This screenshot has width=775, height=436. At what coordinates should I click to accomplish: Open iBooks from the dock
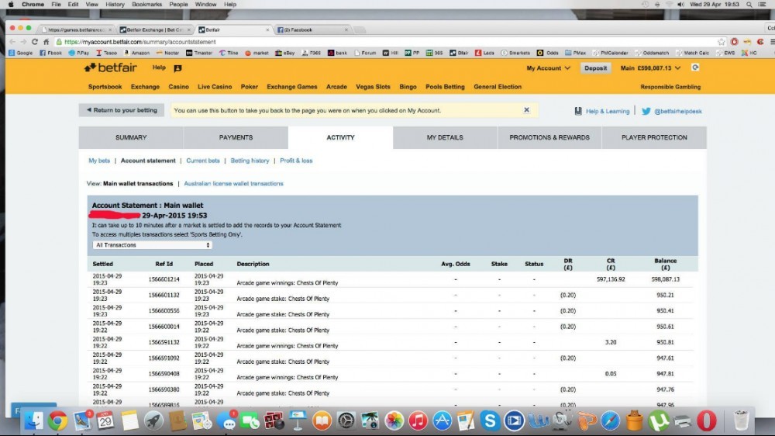pos(322,420)
